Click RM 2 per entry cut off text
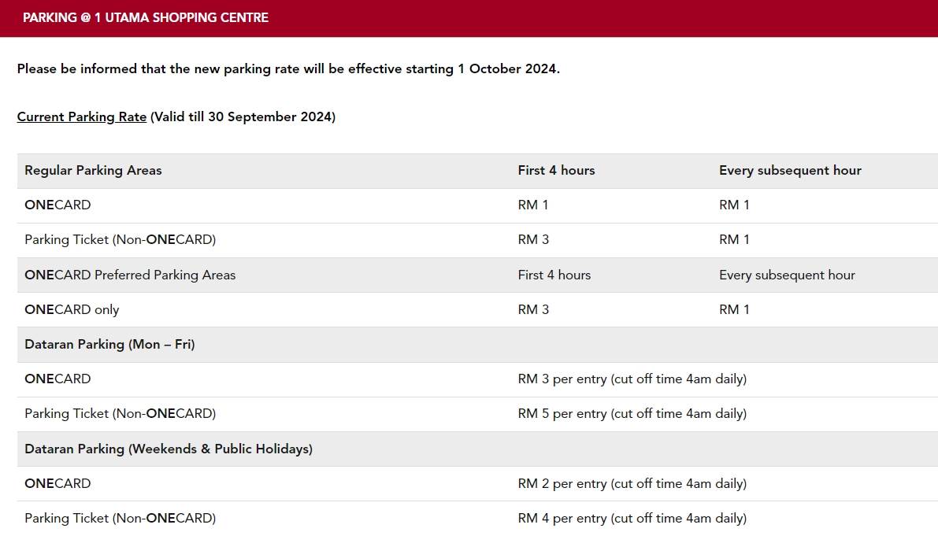938x558 pixels. coord(632,484)
